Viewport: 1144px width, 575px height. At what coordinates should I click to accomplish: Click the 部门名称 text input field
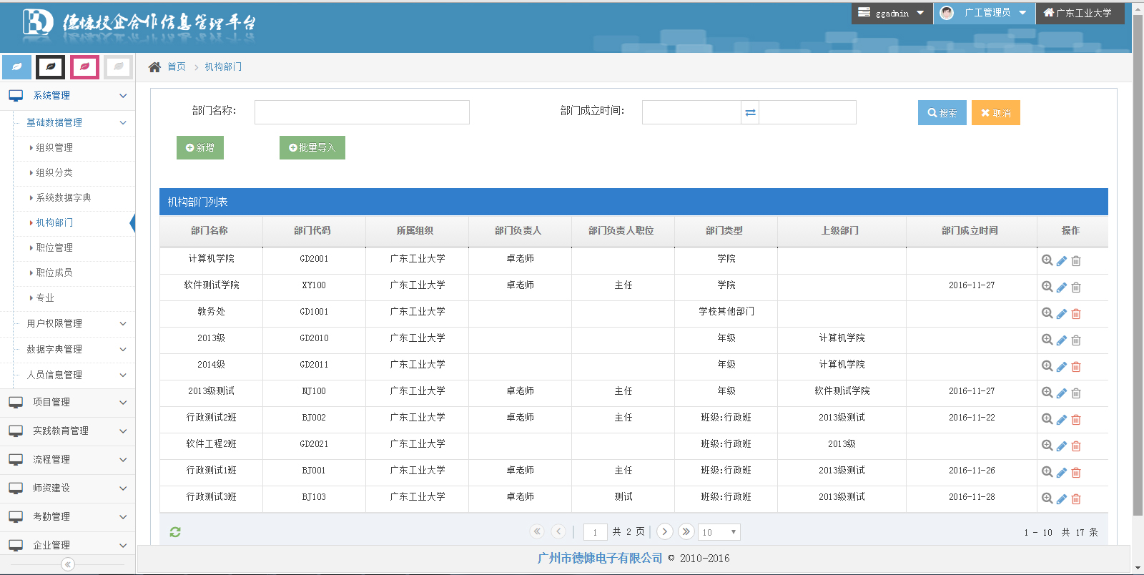point(362,112)
